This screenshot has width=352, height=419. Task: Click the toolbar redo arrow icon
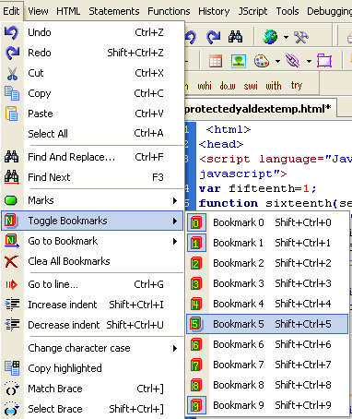tap(214, 37)
